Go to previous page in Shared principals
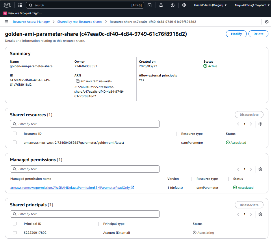 238,214
